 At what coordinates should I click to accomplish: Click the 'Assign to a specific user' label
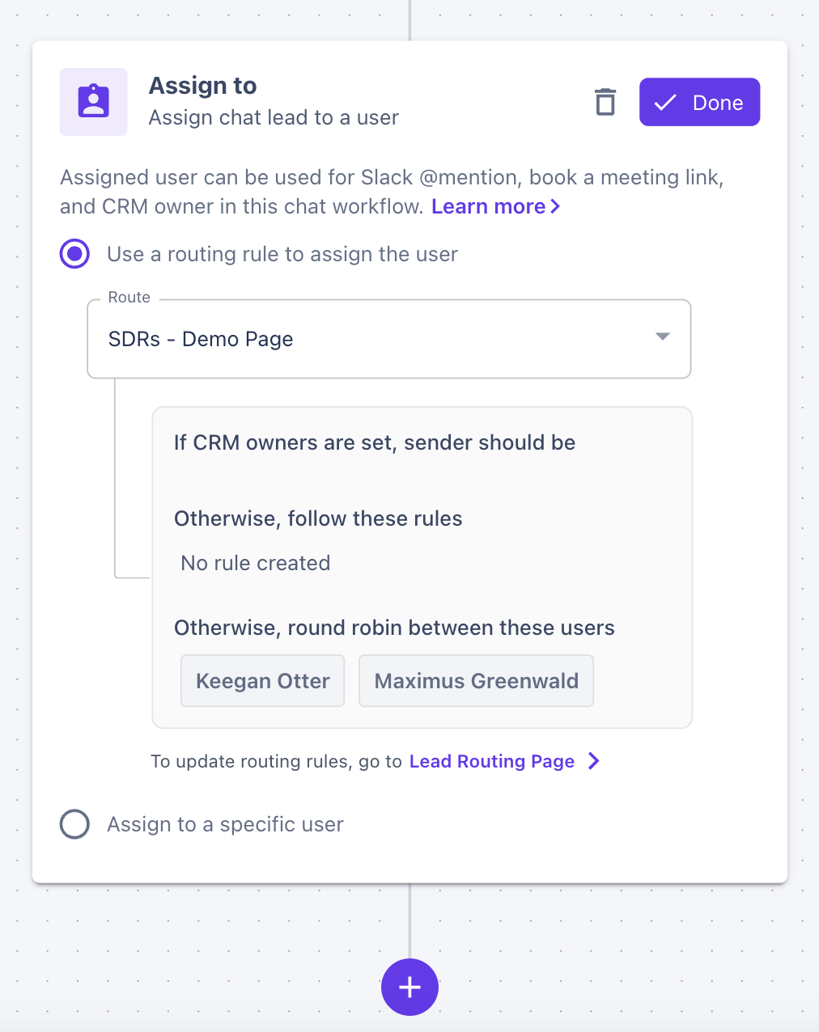tap(226, 824)
